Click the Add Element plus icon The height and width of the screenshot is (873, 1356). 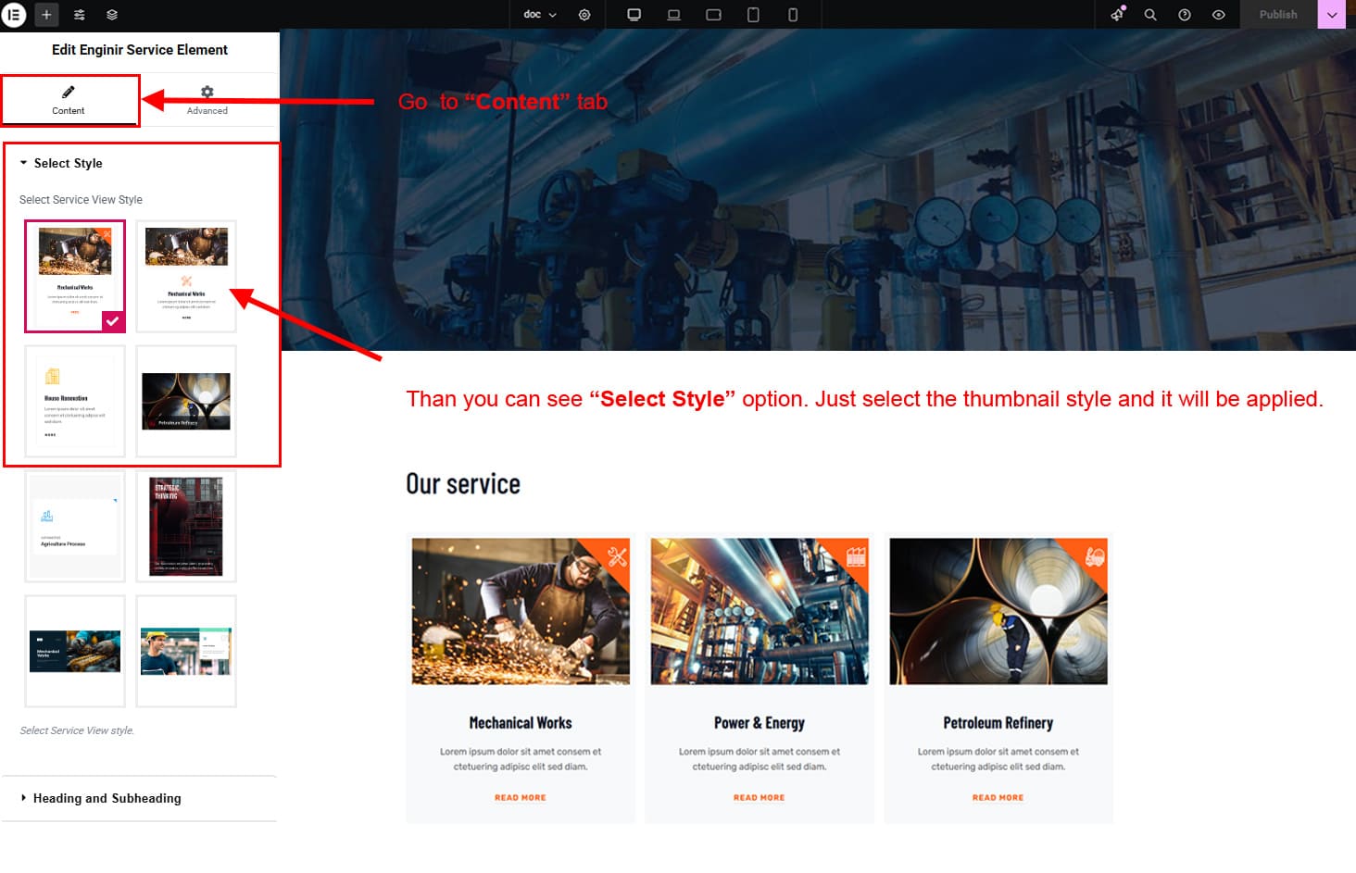[46, 15]
